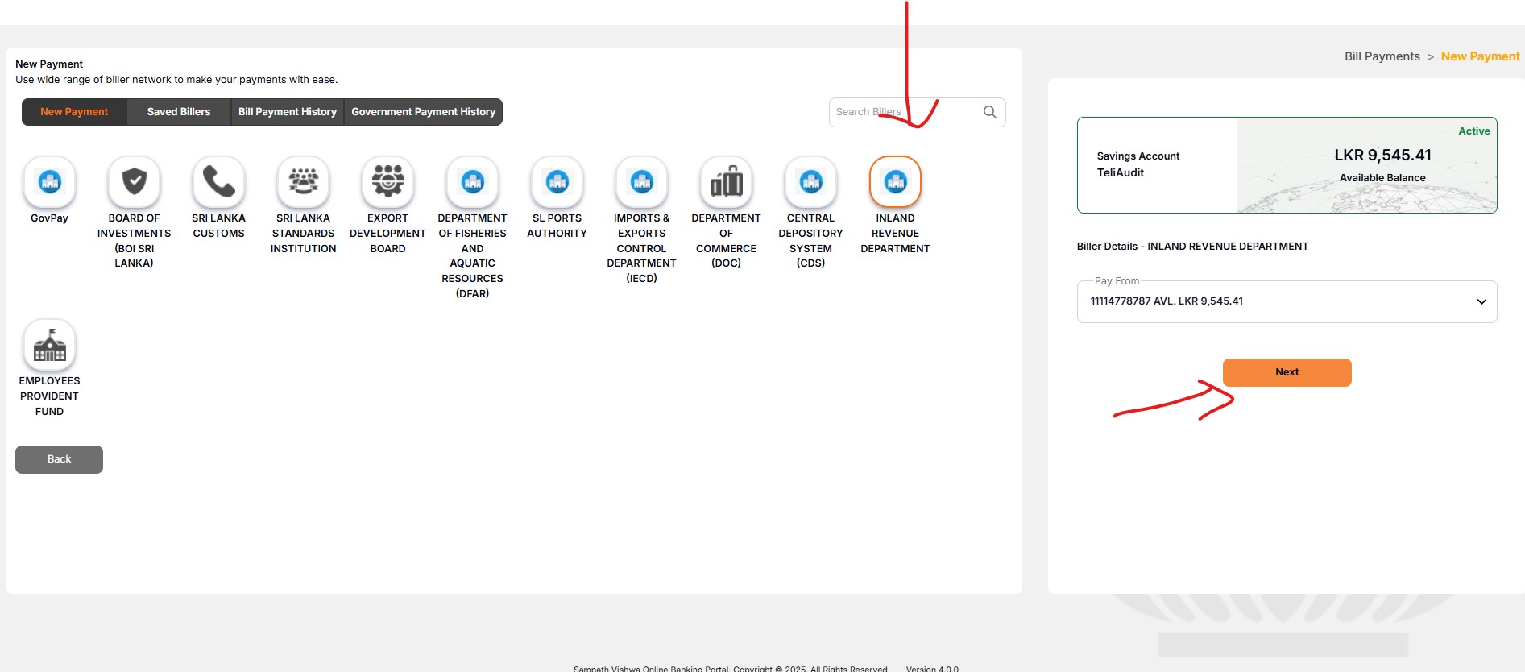This screenshot has width=1525, height=672.
Task: Select Sri Lanka Standards Institution icon
Action: tap(304, 182)
